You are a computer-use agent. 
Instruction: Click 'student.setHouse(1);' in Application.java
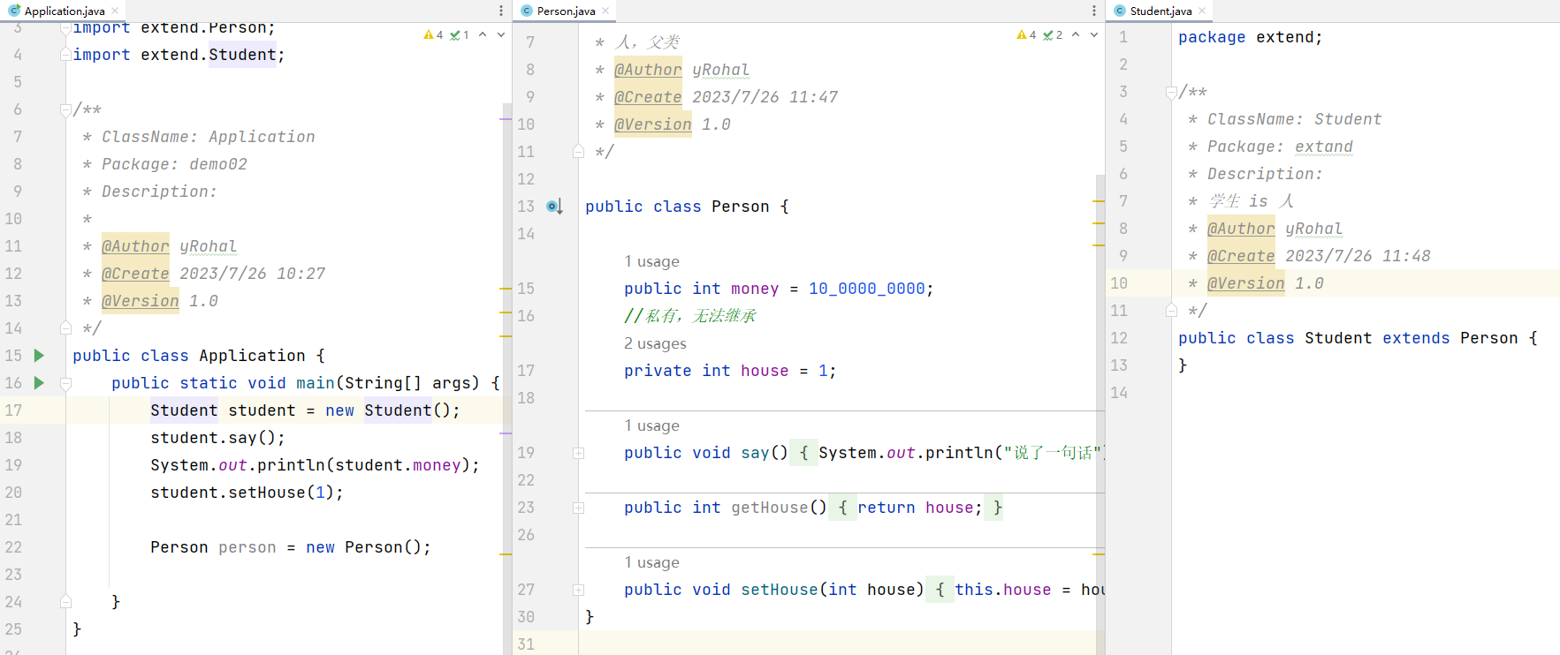pos(247,493)
